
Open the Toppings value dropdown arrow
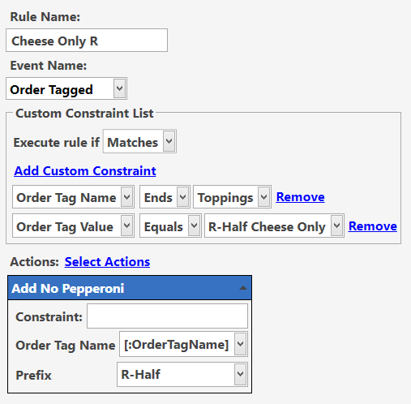(x=263, y=197)
